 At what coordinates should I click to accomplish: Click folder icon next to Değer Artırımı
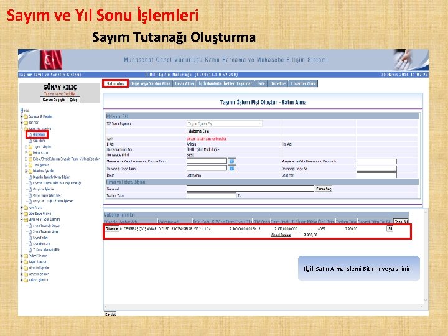pos(30,153)
